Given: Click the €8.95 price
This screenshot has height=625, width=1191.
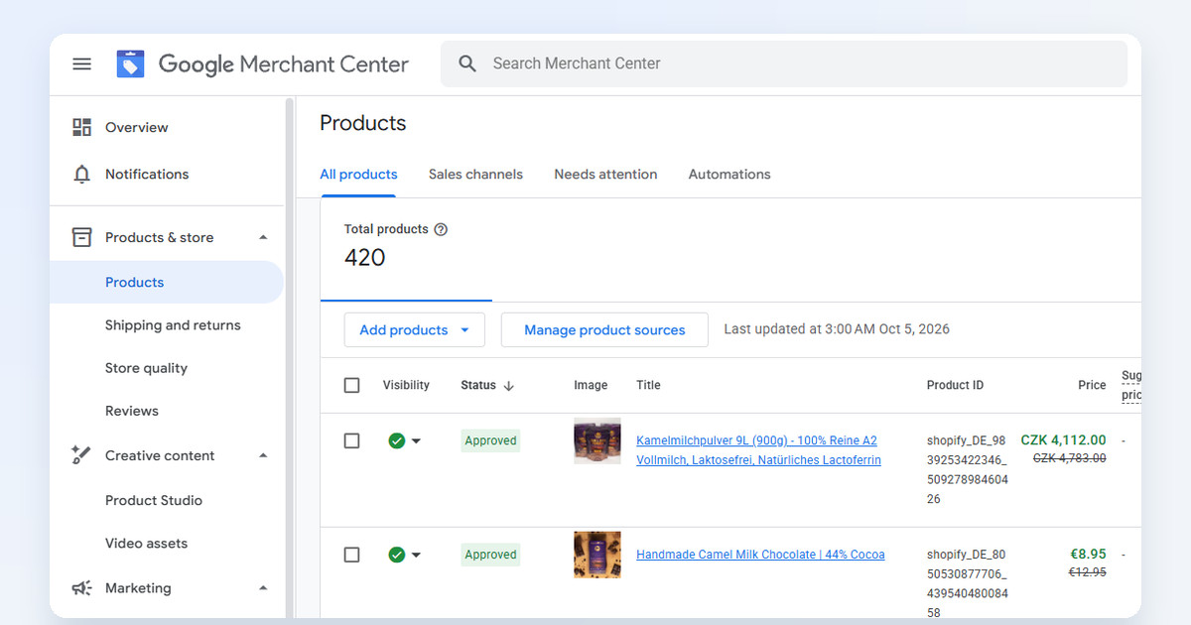Looking at the screenshot, I should 1088,555.
